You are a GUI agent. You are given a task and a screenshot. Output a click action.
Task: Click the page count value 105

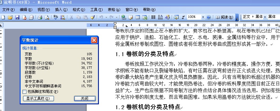click(89, 54)
